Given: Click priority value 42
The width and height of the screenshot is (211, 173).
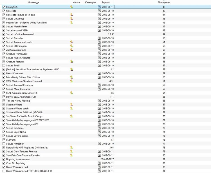Looking at the screenshot, I should pyautogui.click(x=164, y=7).
